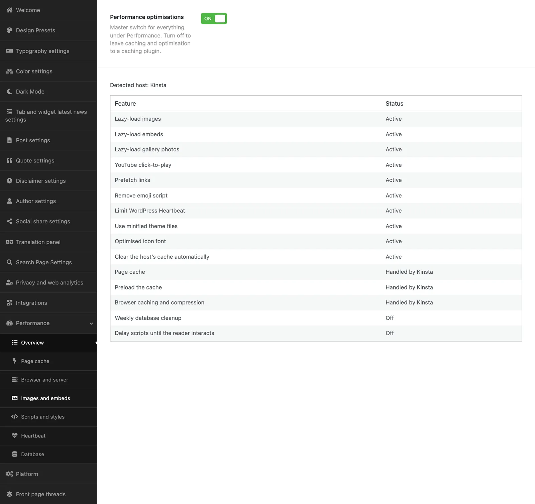Collapse the Performance section chevron
Image resolution: width=535 pixels, height=504 pixels.
91,324
